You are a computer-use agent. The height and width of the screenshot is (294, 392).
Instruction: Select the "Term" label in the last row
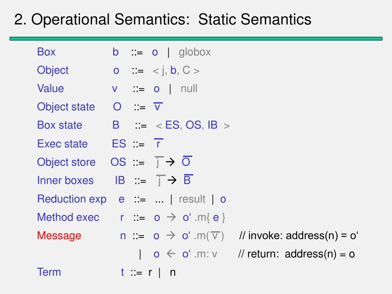(x=49, y=272)
